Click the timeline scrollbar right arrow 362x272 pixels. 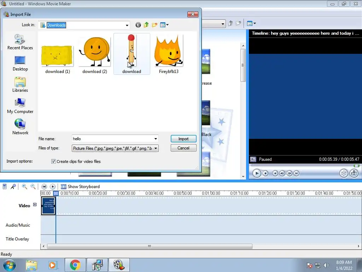click(358, 246)
